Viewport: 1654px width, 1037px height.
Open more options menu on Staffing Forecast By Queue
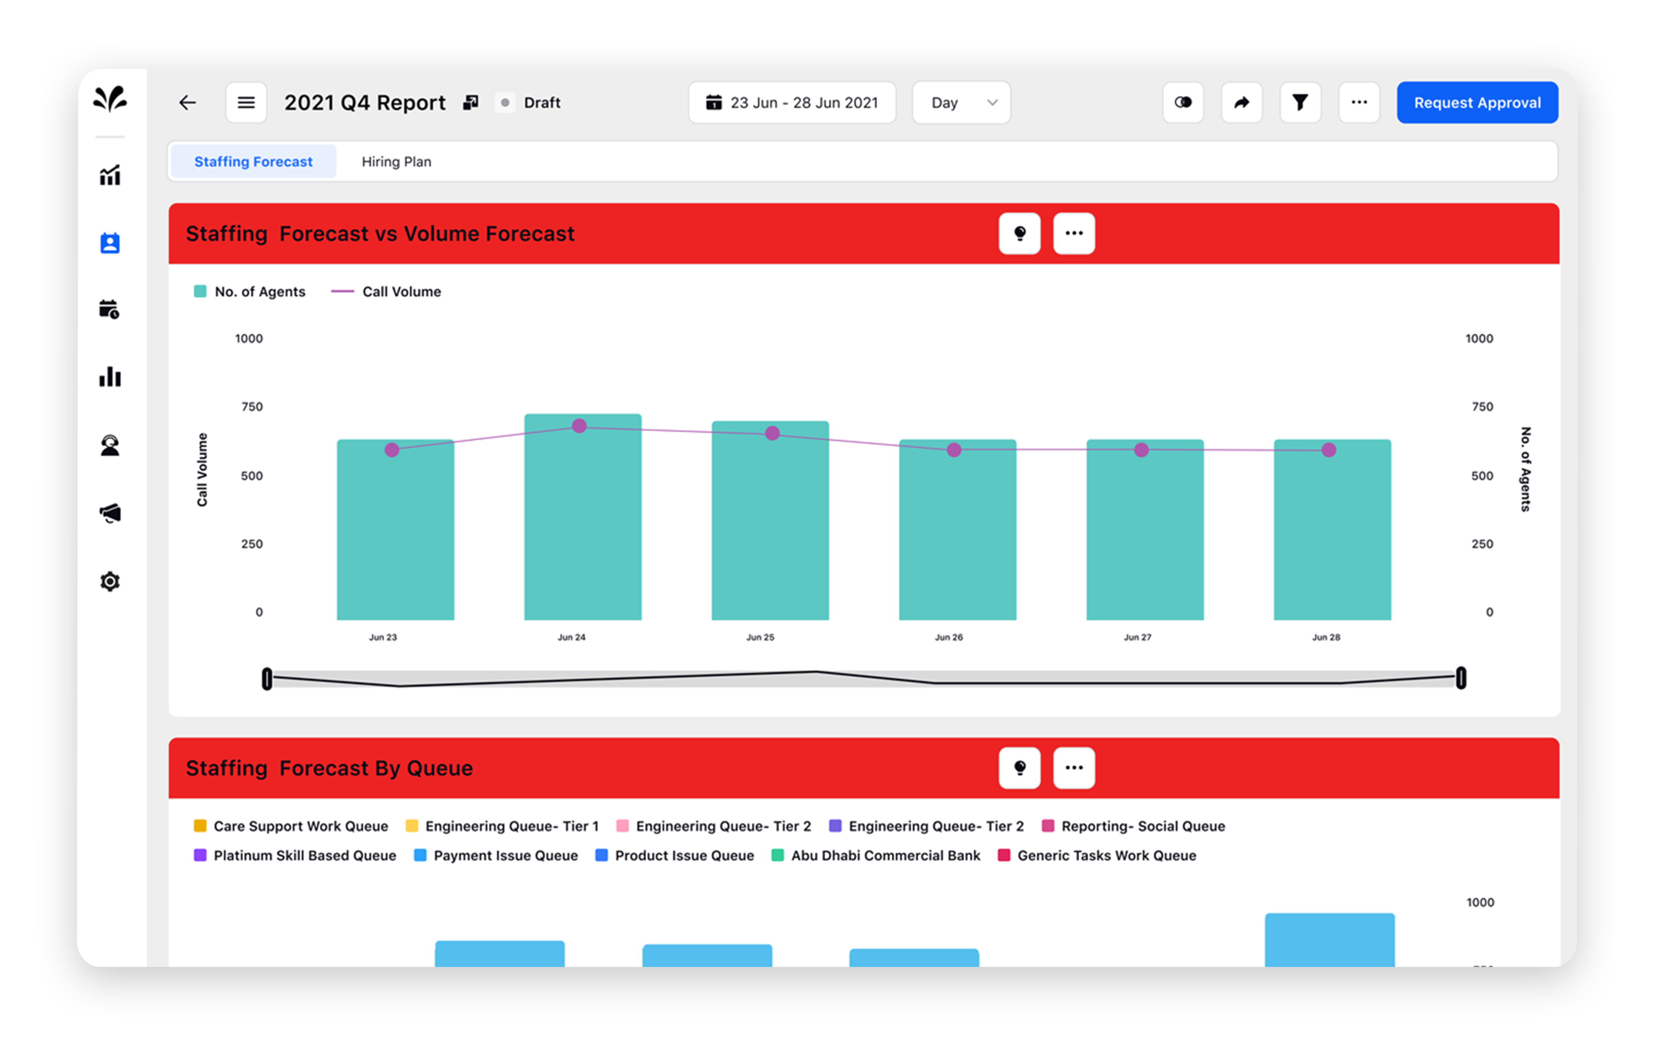click(1074, 768)
